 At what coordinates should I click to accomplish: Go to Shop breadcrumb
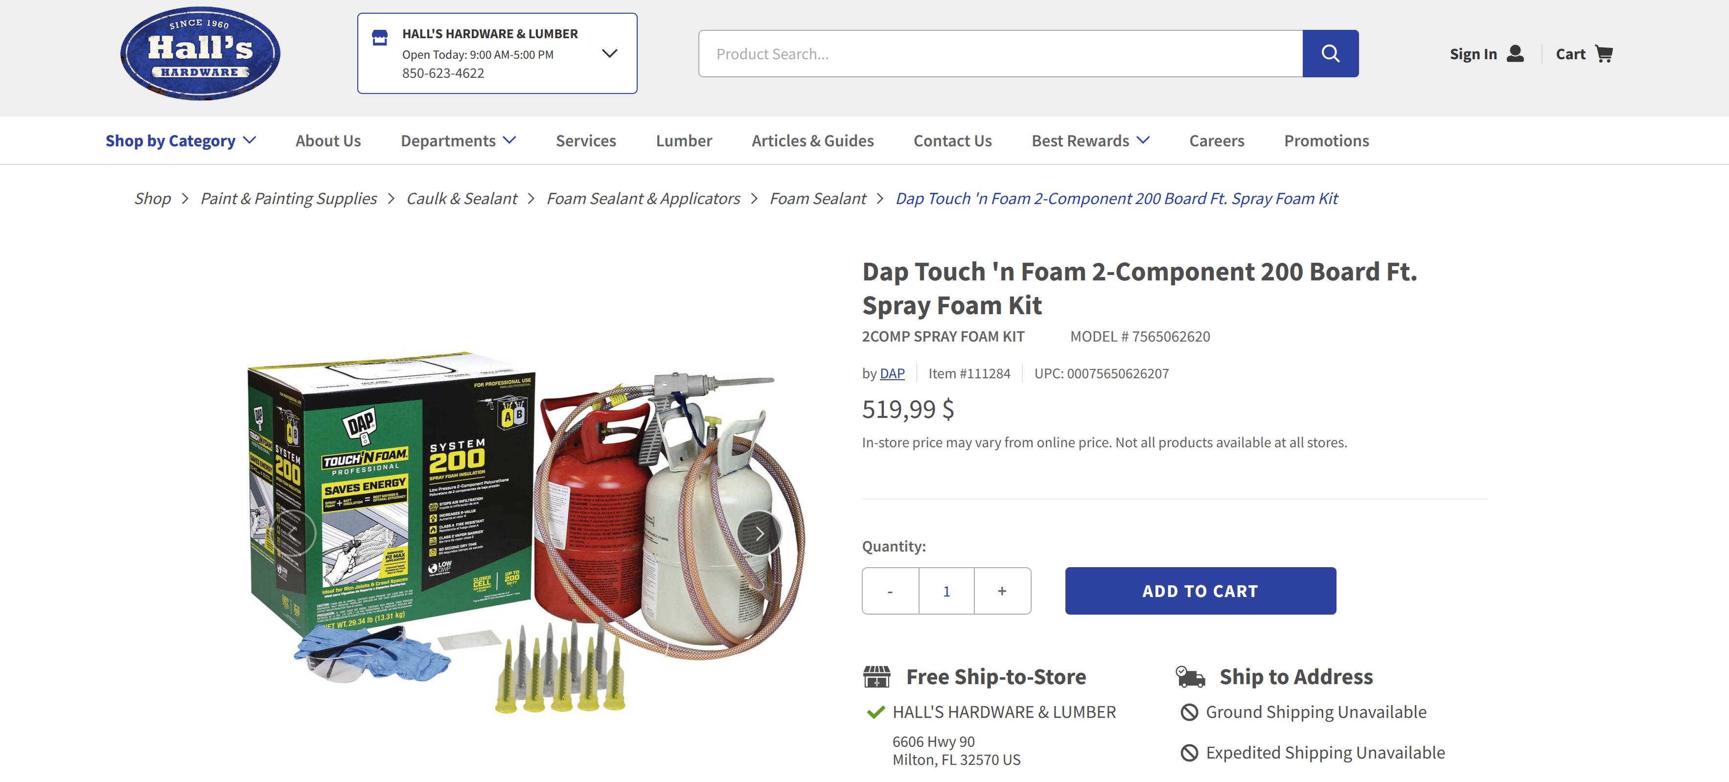152,199
